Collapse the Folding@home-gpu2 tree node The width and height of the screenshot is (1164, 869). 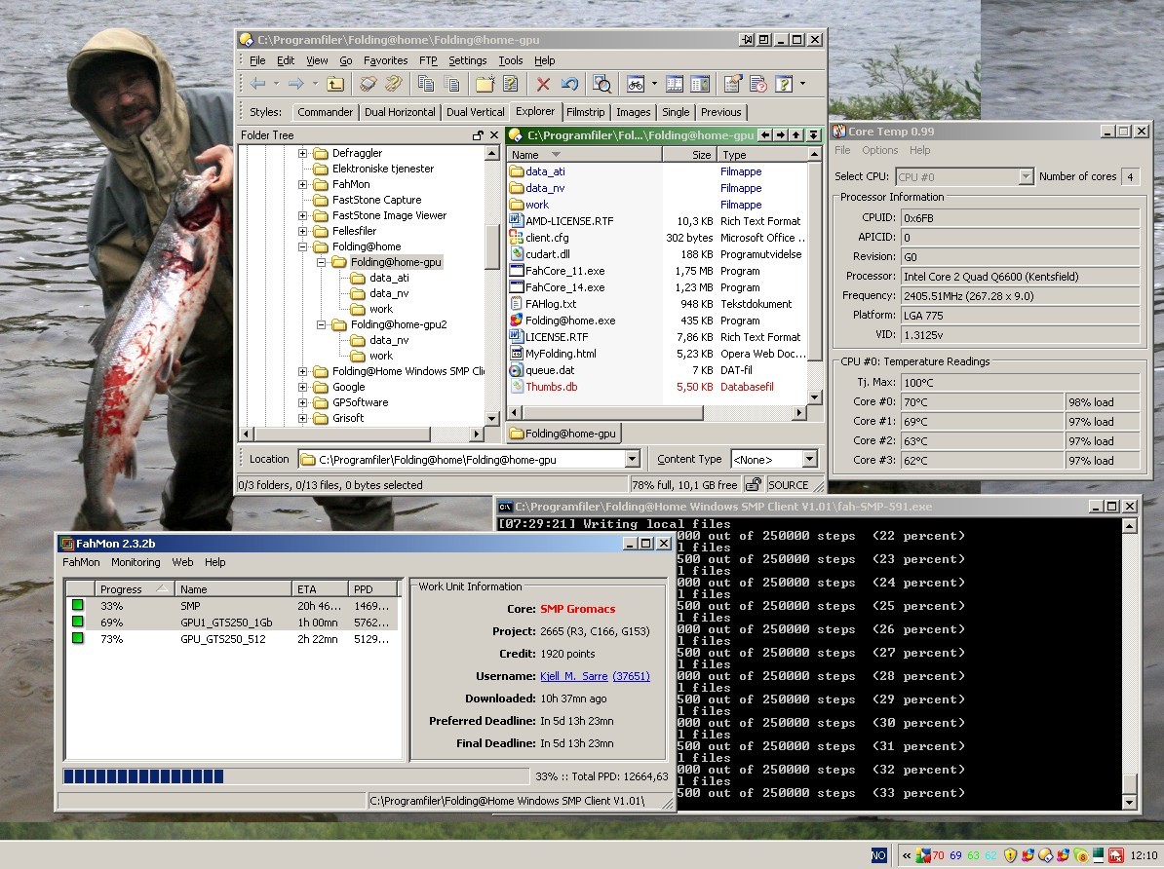(322, 324)
